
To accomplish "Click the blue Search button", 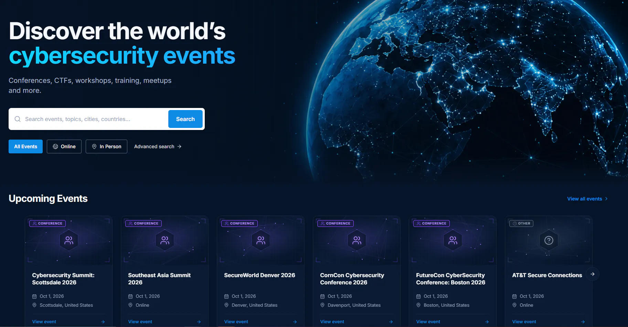I will [185, 119].
